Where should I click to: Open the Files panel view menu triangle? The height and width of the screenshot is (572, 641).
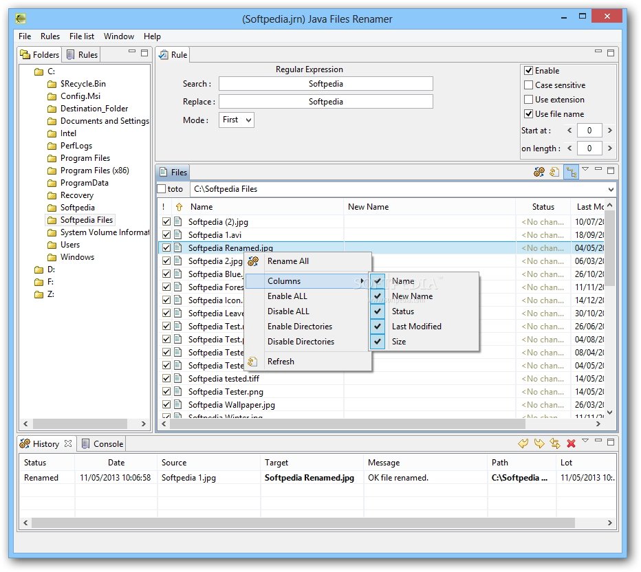pyautogui.click(x=585, y=168)
